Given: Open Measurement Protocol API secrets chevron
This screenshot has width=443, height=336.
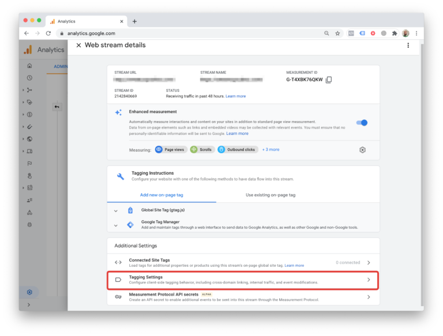Looking at the screenshot, I should click(x=369, y=297).
